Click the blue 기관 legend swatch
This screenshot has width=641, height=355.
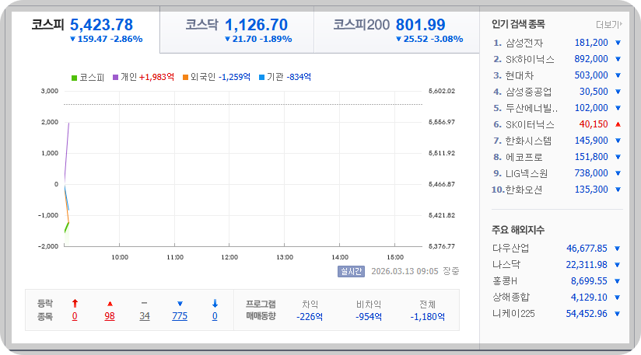point(261,78)
